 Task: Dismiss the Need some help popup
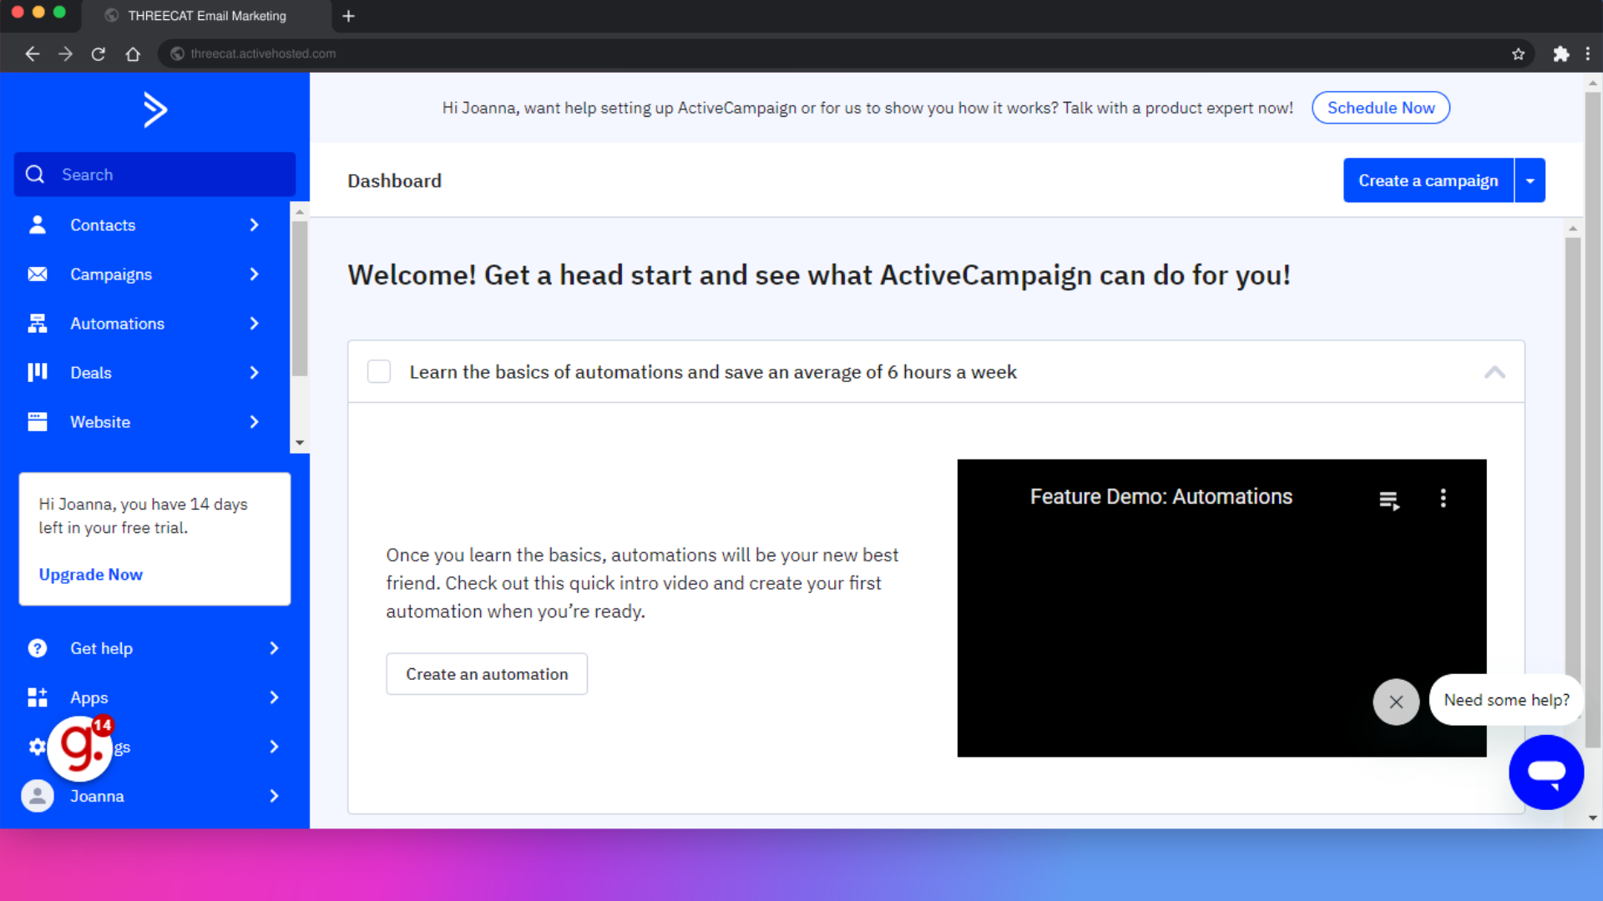coord(1396,701)
